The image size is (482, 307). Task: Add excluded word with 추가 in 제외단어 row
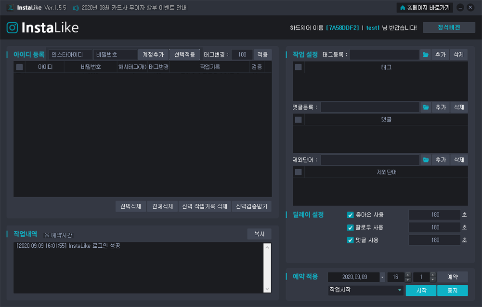(441, 160)
